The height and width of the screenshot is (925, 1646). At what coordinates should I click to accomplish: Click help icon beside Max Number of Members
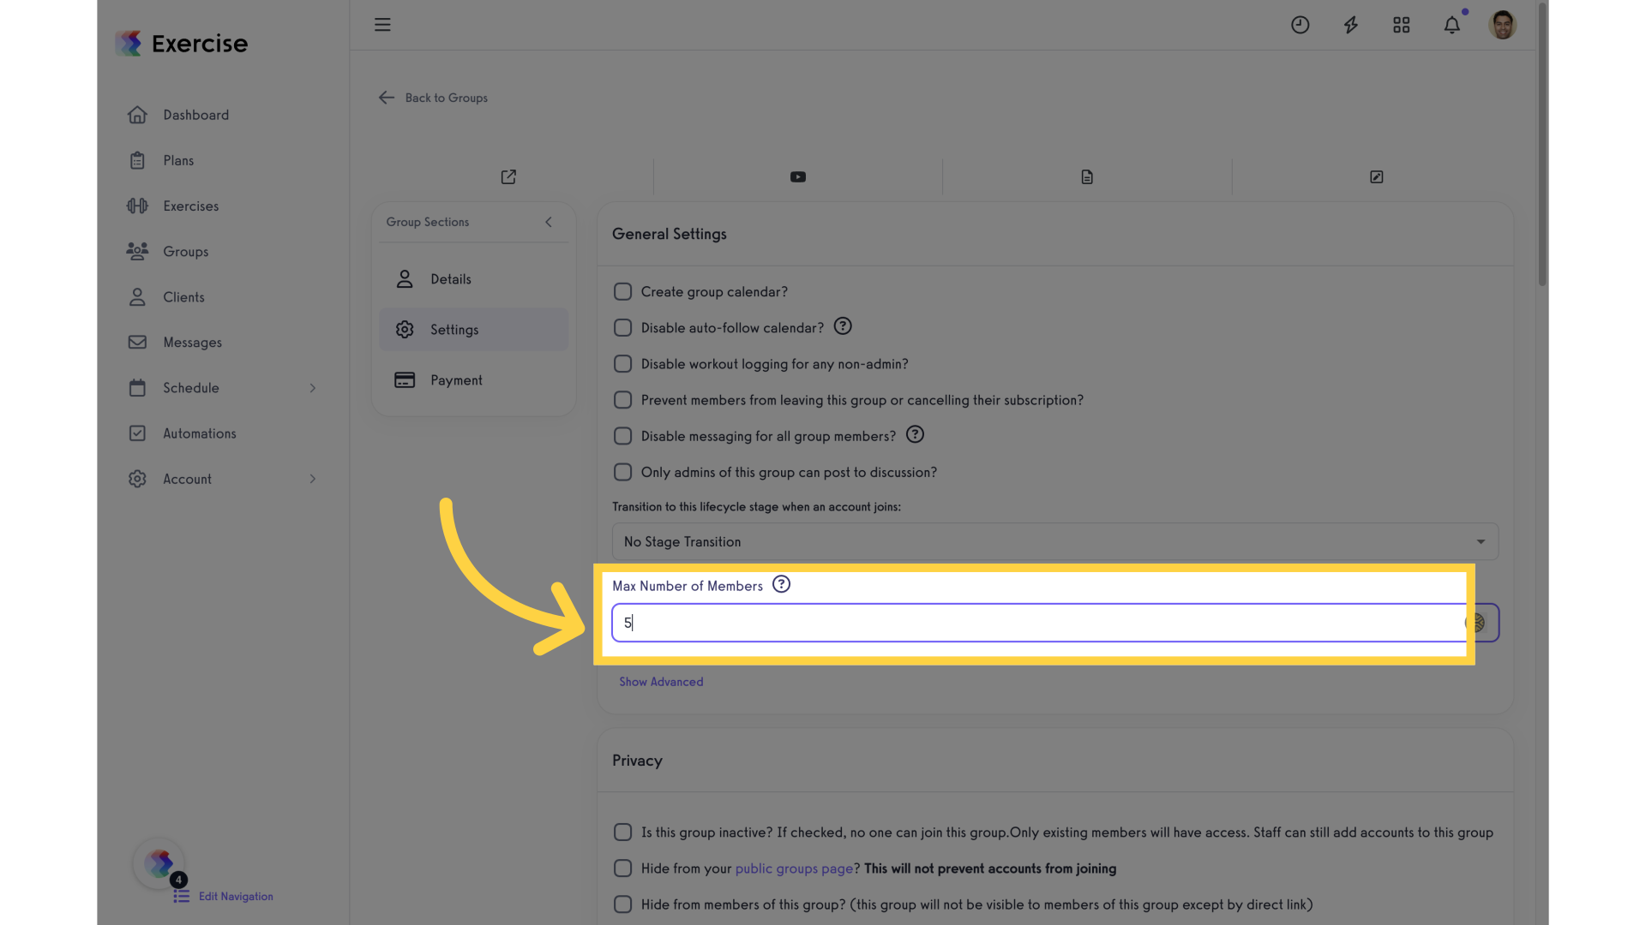(781, 584)
